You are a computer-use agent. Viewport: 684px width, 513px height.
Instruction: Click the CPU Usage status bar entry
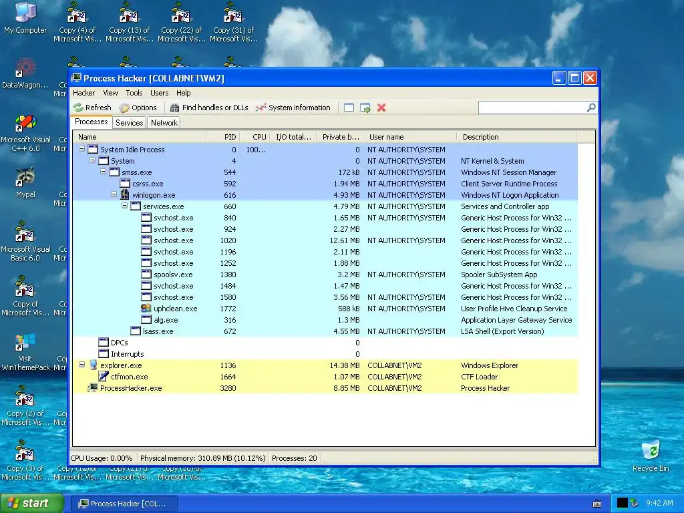[102, 458]
